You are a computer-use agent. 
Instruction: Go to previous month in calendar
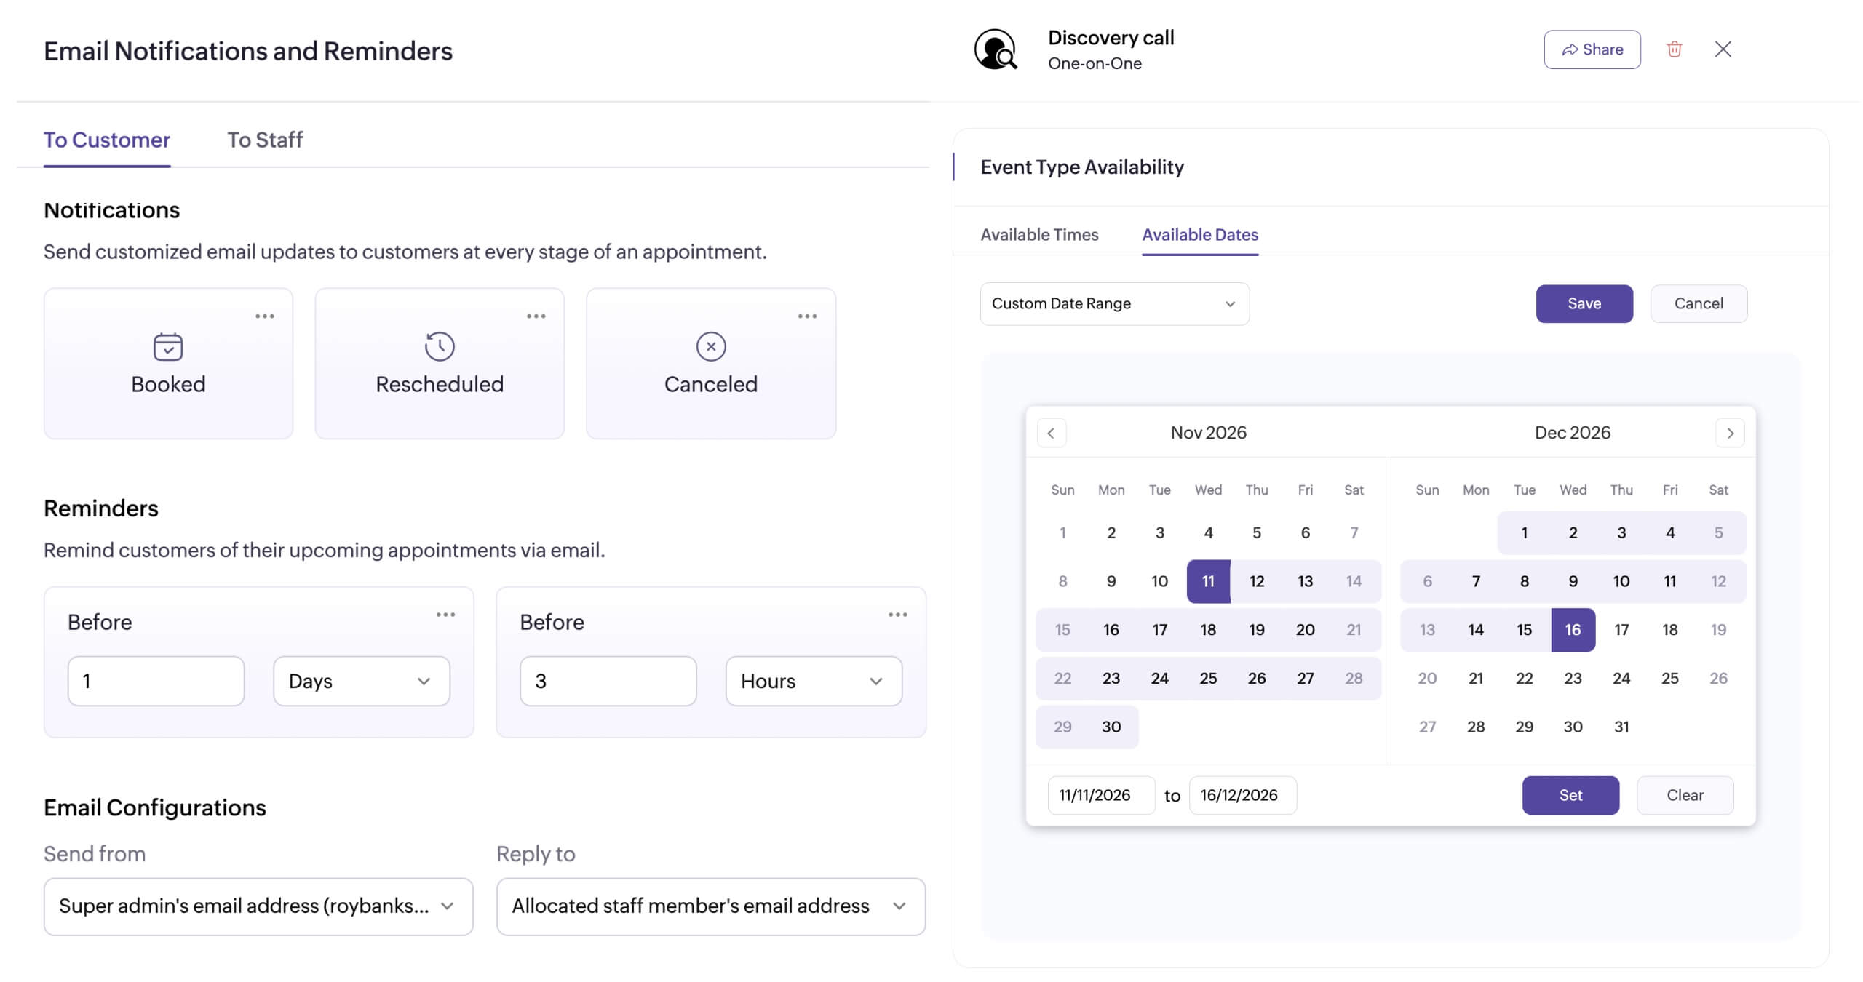click(x=1051, y=434)
